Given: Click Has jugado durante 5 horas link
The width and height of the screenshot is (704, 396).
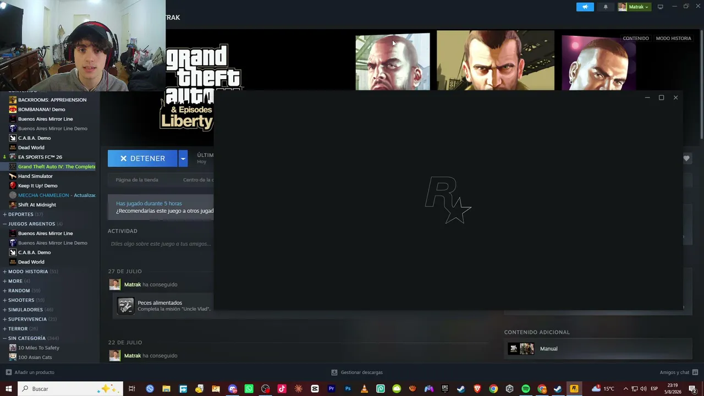Looking at the screenshot, I should pos(149,204).
